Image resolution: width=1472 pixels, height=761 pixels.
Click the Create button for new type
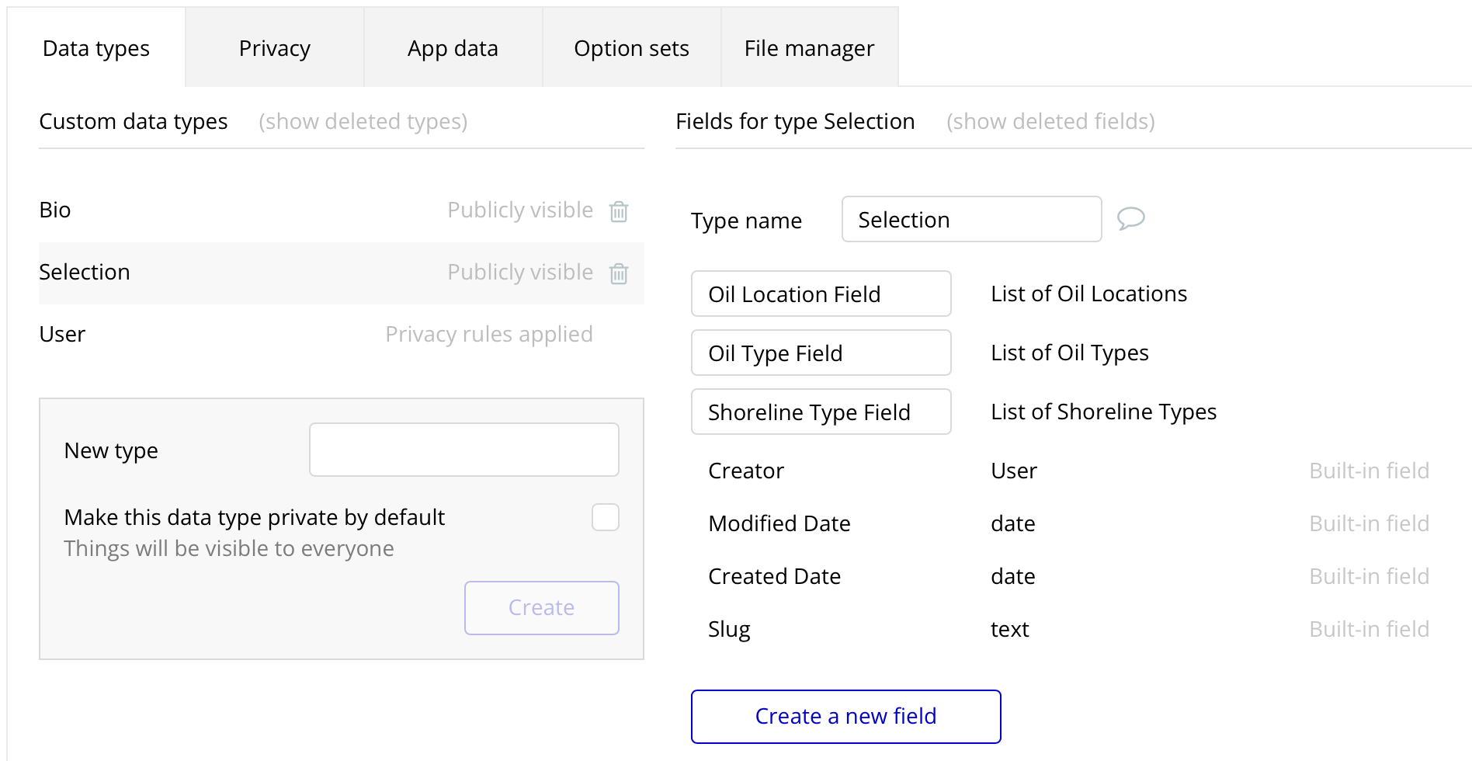[541, 607]
